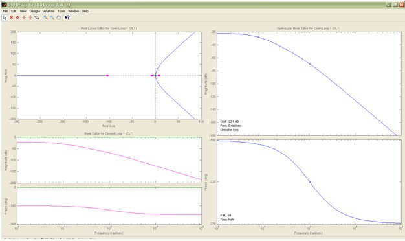Click the 'Imag Axis' label on root locus
The image size is (405, 241).
point(6,76)
